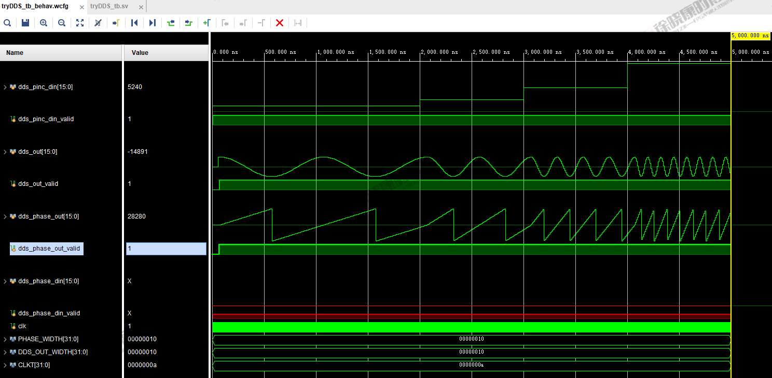Expand the dds_phase_out[15:0] bus
The image size is (772, 378).
pyautogui.click(x=5, y=216)
